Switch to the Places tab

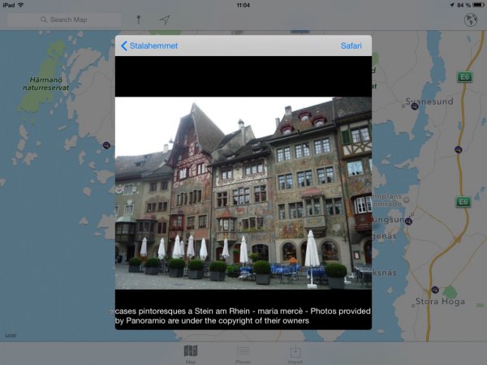coord(243,353)
